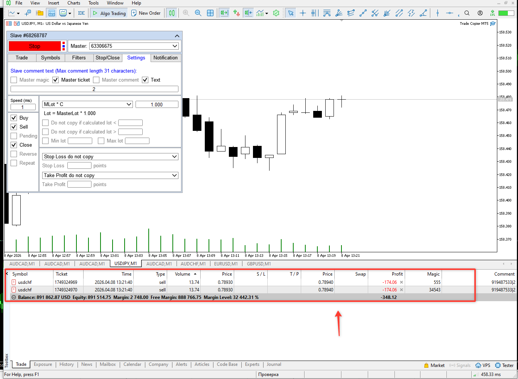Open the Master account dropdown

134,46
